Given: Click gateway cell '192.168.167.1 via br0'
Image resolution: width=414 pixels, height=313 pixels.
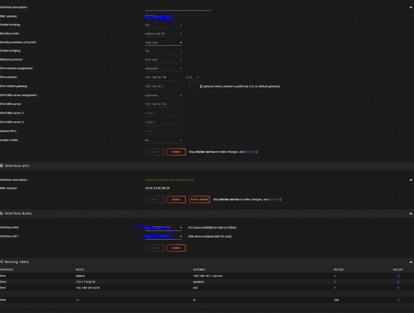Looking at the screenshot, I should coord(207,276).
